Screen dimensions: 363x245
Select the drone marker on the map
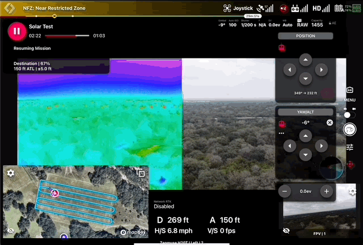click(x=54, y=193)
